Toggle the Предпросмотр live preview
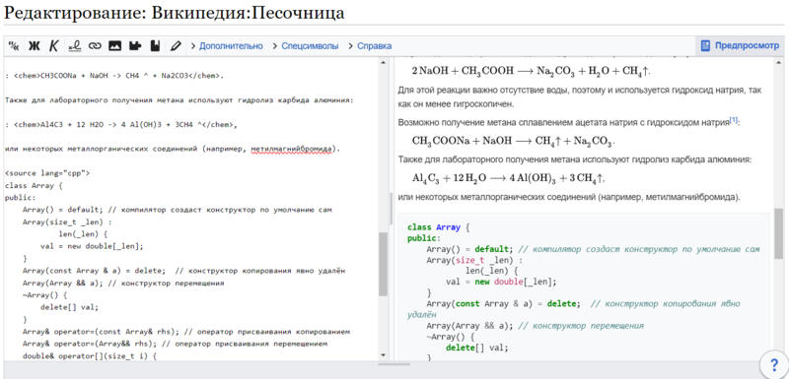 pyautogui.click(x=739, y=46)
